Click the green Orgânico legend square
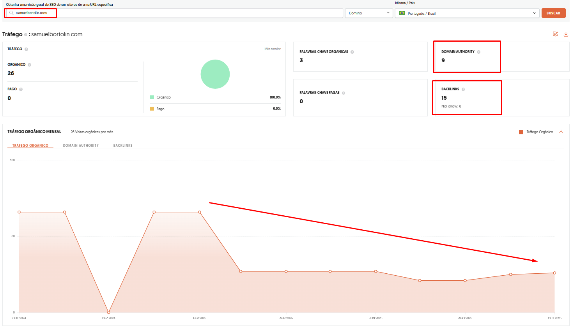572x329 pixels. pyautogui.click(x=152, y=97)
